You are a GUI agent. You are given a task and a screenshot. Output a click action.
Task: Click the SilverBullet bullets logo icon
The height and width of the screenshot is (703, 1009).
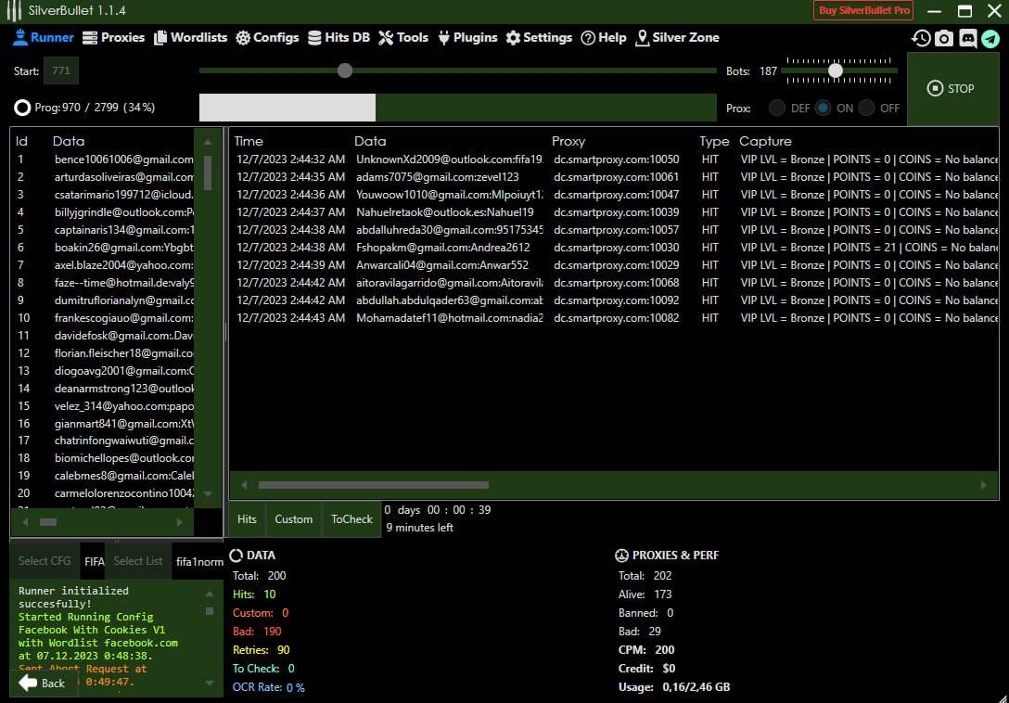click(x=14, y=11)
